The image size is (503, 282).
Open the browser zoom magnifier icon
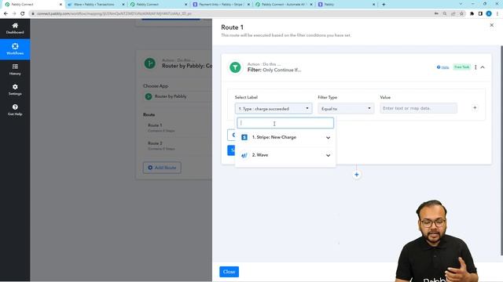tap(445, 14)
